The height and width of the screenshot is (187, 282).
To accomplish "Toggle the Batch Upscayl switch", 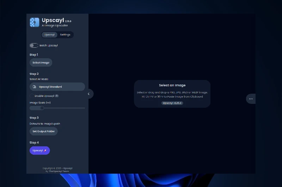I will pyautogui.click(x=34, y=46).
